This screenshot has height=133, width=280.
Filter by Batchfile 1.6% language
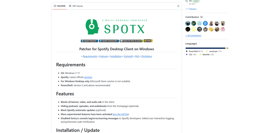point(206,55)
